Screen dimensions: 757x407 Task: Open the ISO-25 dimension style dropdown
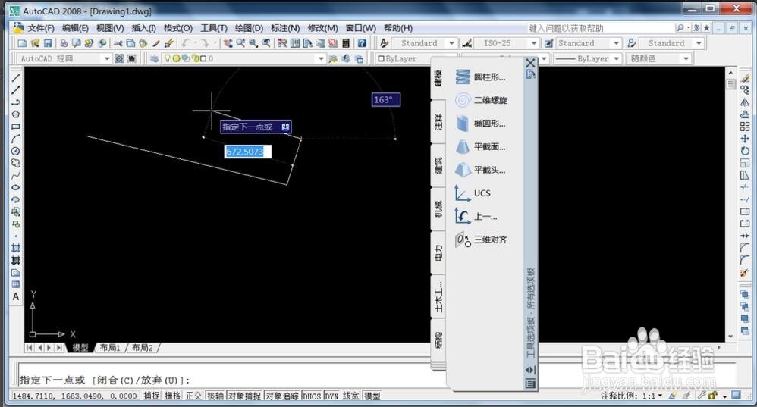coord(533,43)
